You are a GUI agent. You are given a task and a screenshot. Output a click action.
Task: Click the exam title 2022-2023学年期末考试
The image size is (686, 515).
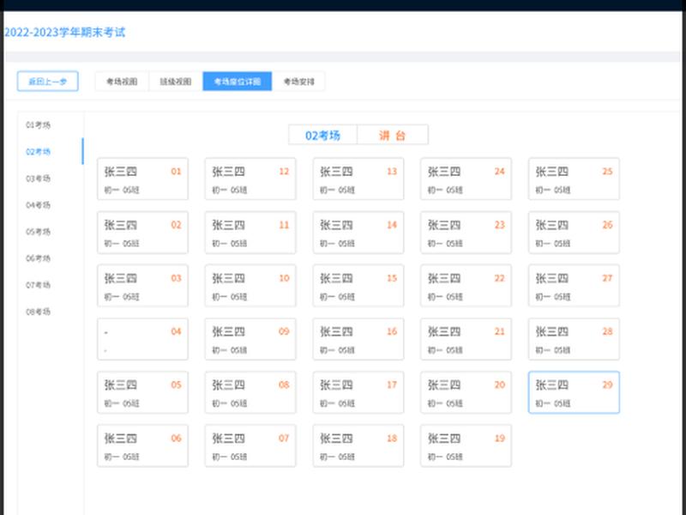point(65,33)
